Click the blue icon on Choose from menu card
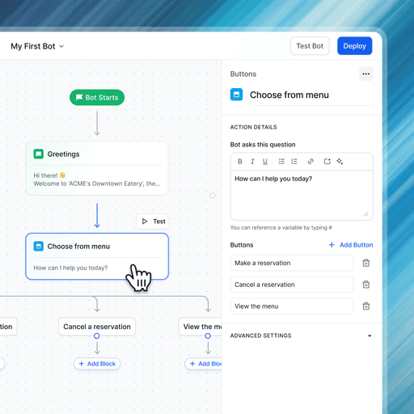 click(x=39, y=246)
